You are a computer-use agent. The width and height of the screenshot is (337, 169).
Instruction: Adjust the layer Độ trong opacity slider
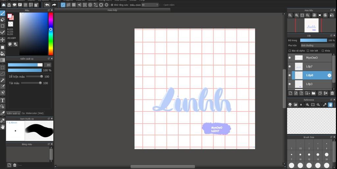point(313,40)
